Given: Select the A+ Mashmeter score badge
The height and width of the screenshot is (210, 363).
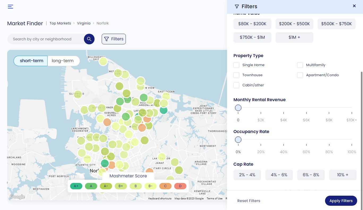Looking at the screenshot, I should pyautogui.click(x=76, y=186).
